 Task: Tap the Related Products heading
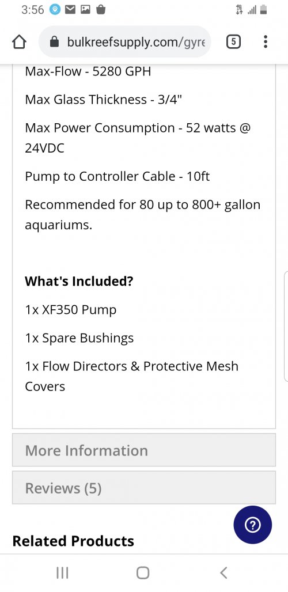73,541
